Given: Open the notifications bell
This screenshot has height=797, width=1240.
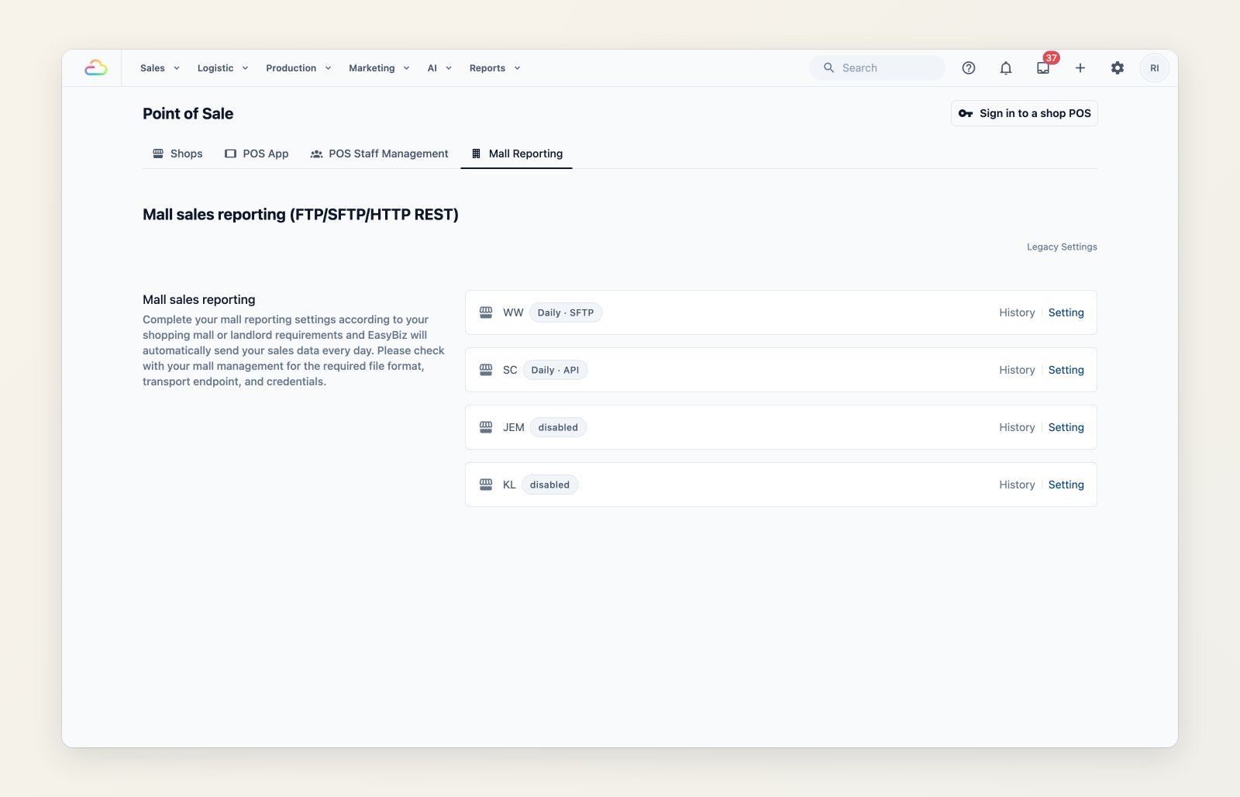Looking at the screenshot, I should coord(1006,68).
